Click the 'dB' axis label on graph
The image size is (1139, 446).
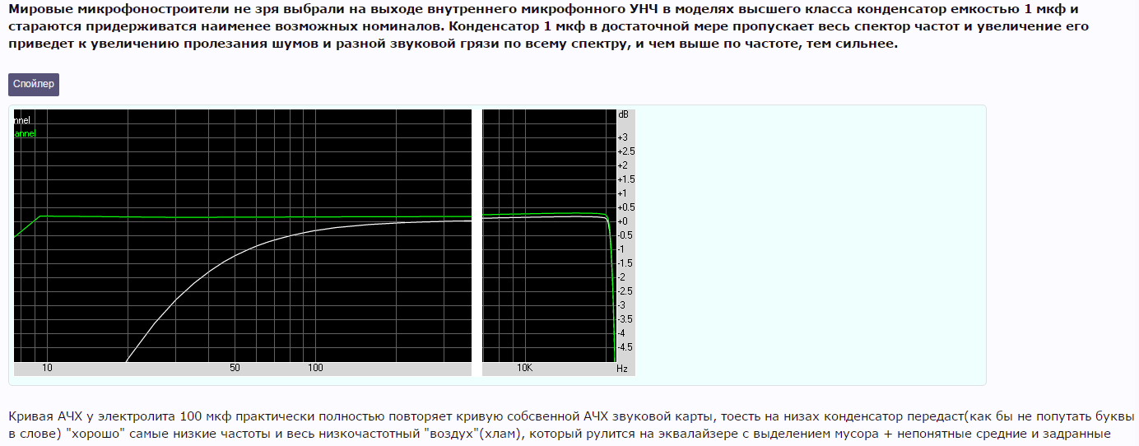[623, 114]
